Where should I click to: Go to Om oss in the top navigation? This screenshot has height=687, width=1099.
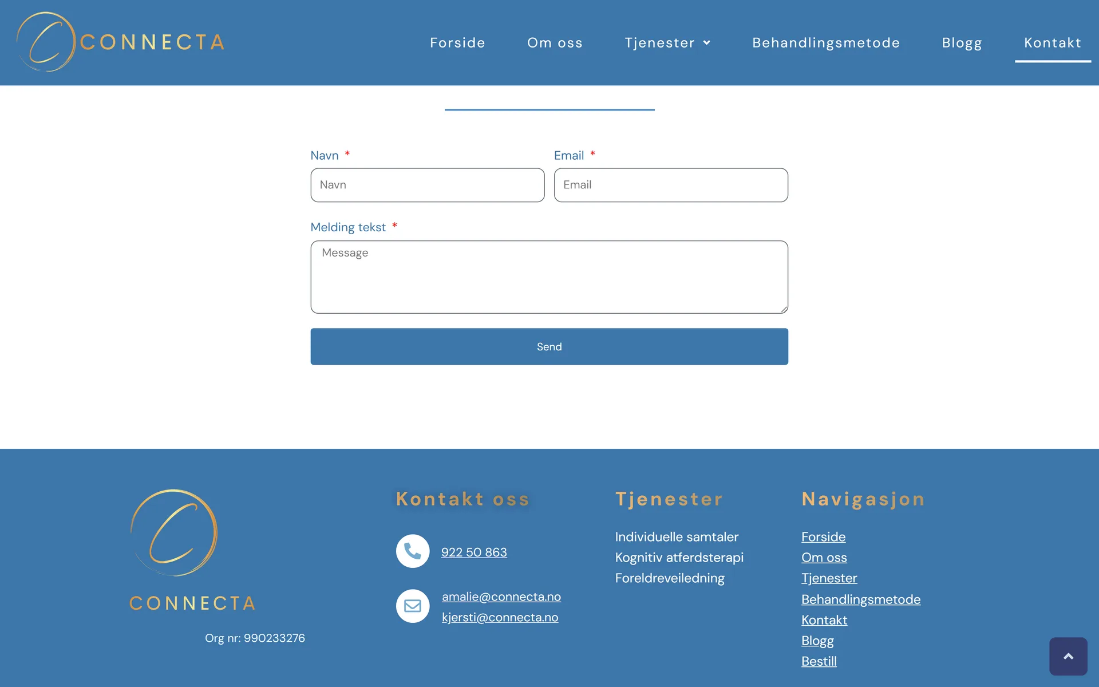pyautogui.click(x=555, y=43)
